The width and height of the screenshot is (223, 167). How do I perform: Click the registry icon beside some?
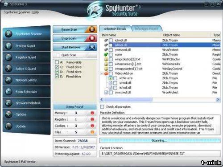tap(106, 54)
